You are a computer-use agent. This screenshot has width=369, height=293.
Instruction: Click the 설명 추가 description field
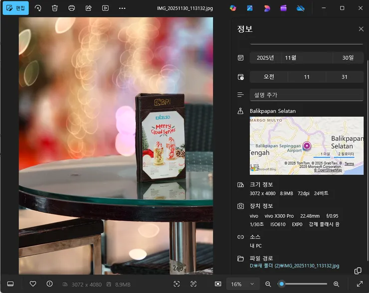[x=306, y=95]
